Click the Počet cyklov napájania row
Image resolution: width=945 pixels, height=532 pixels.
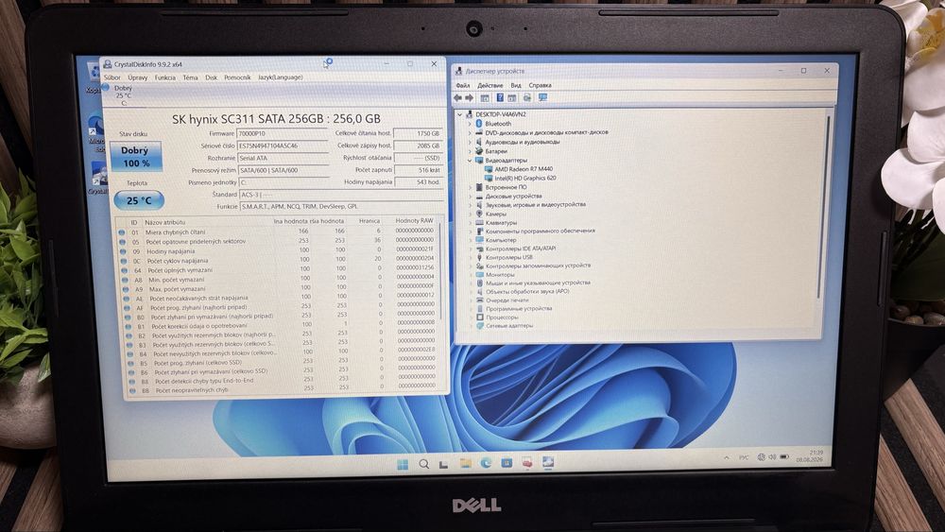pyautogui.click(x=279, y=260)
